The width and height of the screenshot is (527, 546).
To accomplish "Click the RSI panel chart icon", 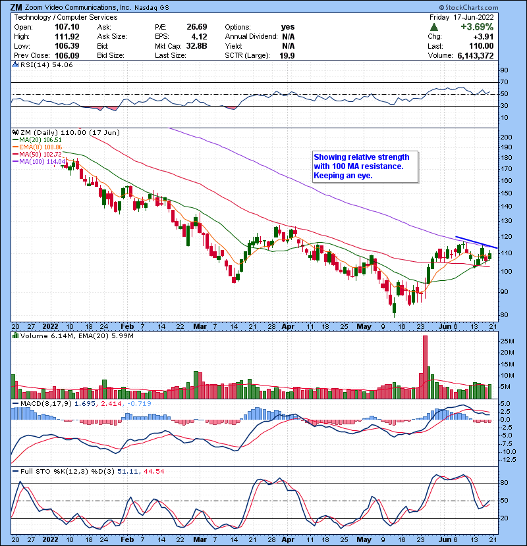I will click(15, 64).
